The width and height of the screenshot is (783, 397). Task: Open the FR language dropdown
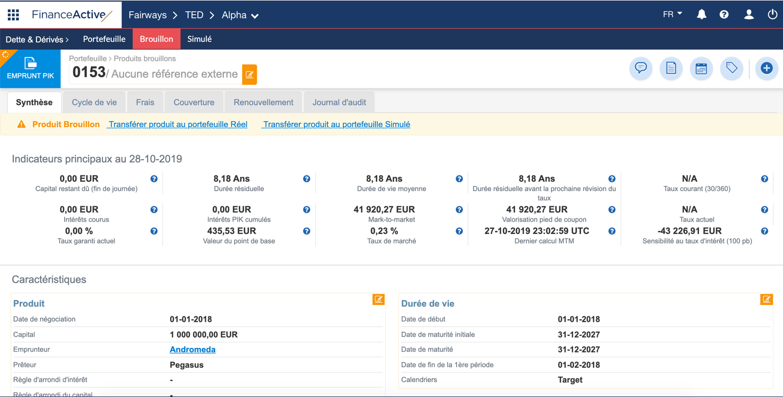672,15
